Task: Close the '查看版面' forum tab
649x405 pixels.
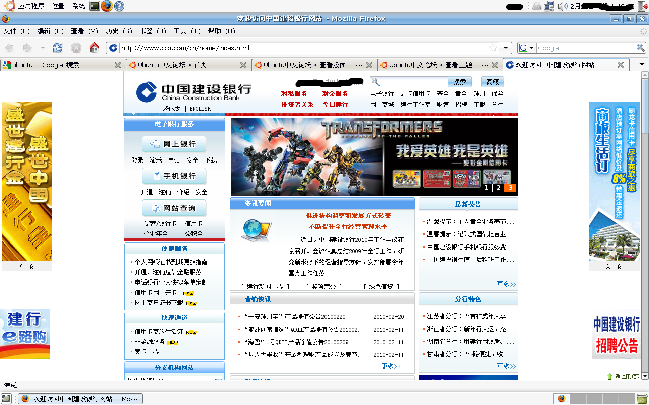Action: (x=369, y=65)
